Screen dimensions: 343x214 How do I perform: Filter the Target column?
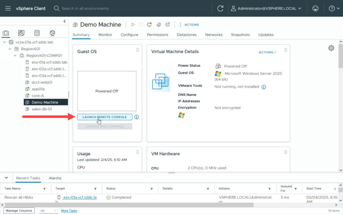[95, 189]
